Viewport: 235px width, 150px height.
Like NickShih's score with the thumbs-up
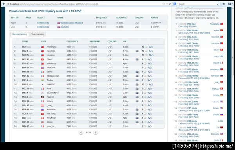pos(152,51)
